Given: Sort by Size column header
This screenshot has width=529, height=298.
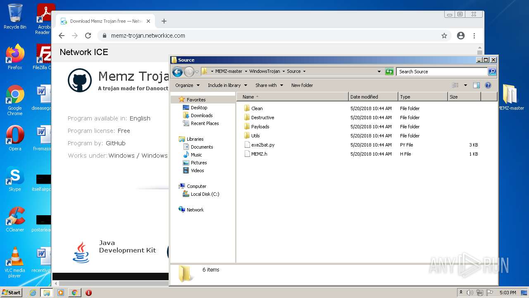Looking at the screenshot, I should click(464, 97).
